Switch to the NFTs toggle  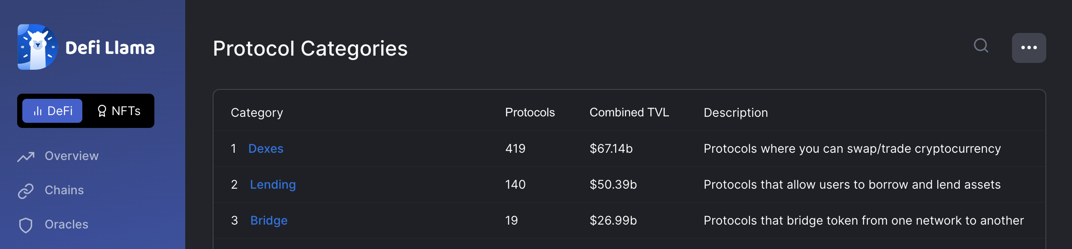pos(119,111)
